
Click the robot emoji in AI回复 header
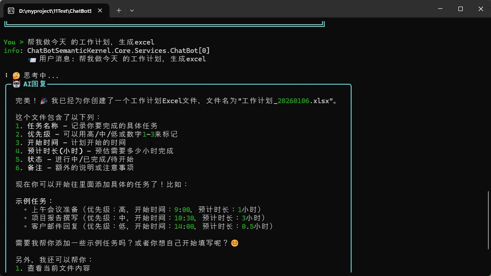pos(16,84)
